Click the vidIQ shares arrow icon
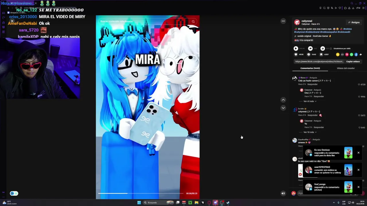The width and height of the screenshot is (367, 206). (310, 49)
